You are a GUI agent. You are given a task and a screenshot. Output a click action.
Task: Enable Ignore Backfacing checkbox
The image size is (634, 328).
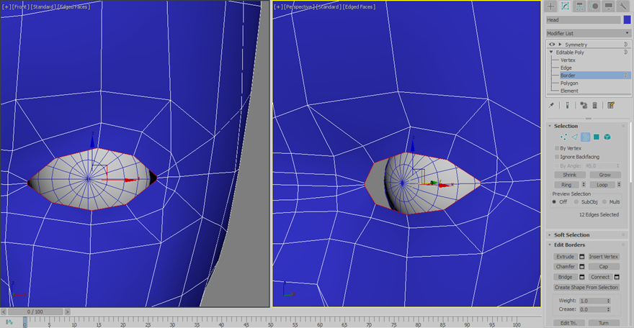tap(557, 157)
